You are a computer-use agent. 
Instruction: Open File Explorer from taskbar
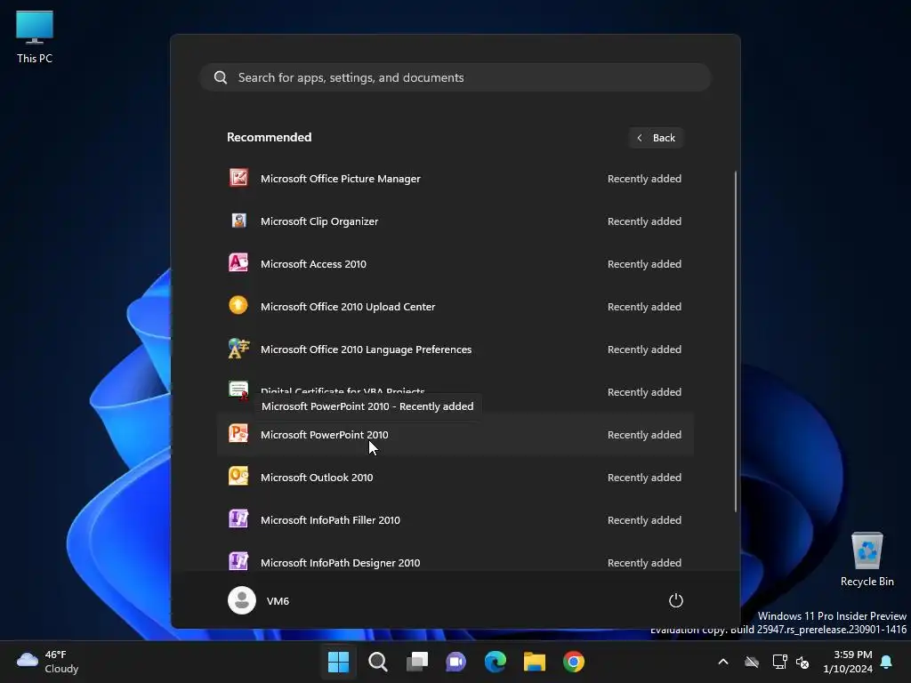click(x=535, y=662)
